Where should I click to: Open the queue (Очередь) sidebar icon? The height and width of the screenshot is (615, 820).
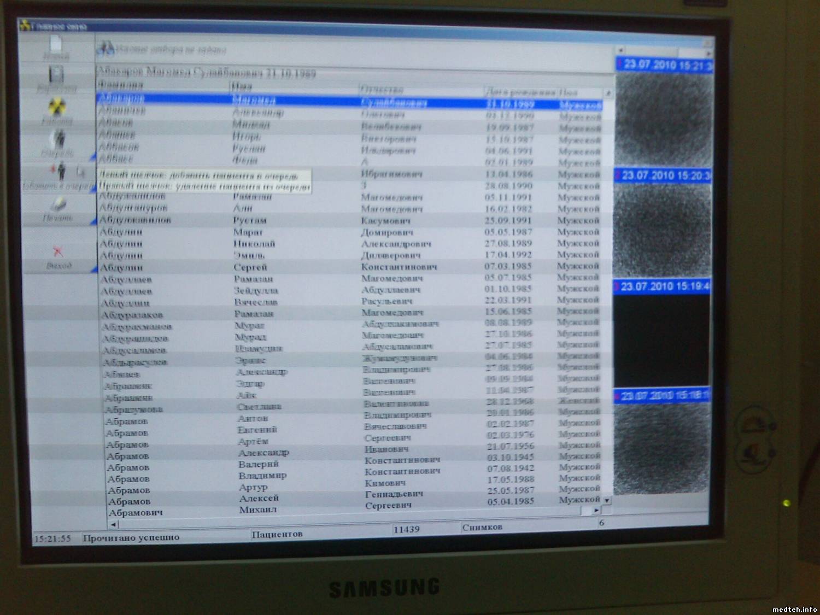(58, 140)
